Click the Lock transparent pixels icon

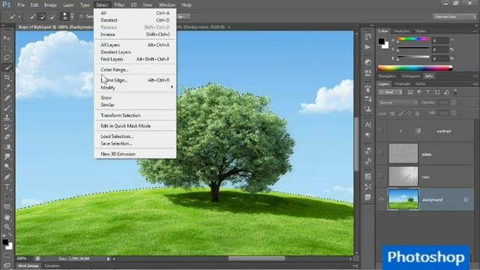(x=392, y=113)
